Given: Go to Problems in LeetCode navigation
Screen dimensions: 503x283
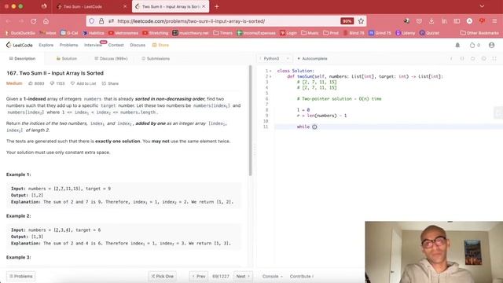Looking at the screenshot, I should click(x=68, y=46).
